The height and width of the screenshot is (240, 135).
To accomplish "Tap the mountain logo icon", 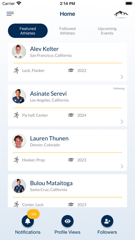I will tap(121, 14).
